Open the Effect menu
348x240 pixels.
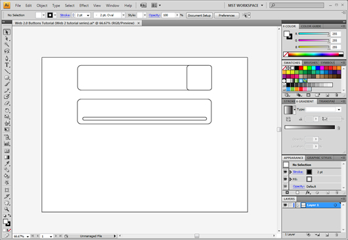point(84,5)
